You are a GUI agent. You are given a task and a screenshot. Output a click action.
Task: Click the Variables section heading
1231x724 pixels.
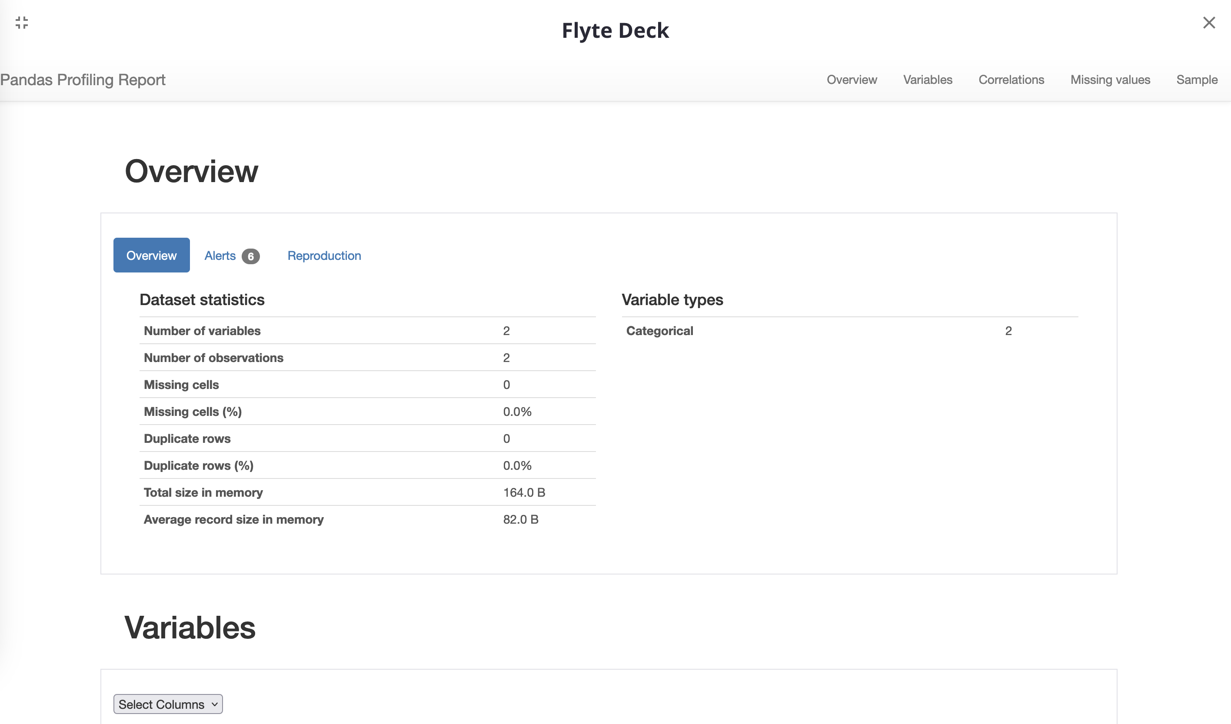(190, 628)
